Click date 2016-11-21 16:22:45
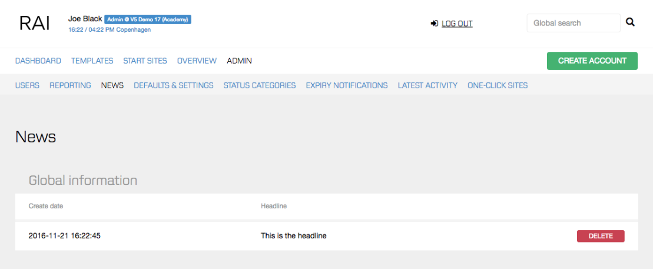Screen dimensions: 653x269 pyautogui.click(x=65, y=235)
